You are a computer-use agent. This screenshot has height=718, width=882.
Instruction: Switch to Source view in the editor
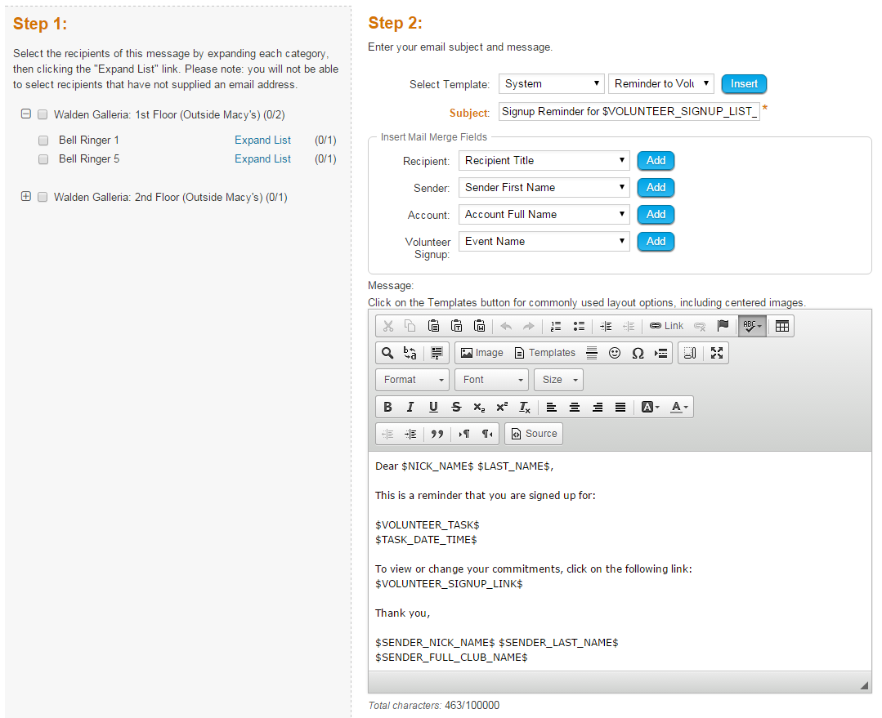point(533,433)
